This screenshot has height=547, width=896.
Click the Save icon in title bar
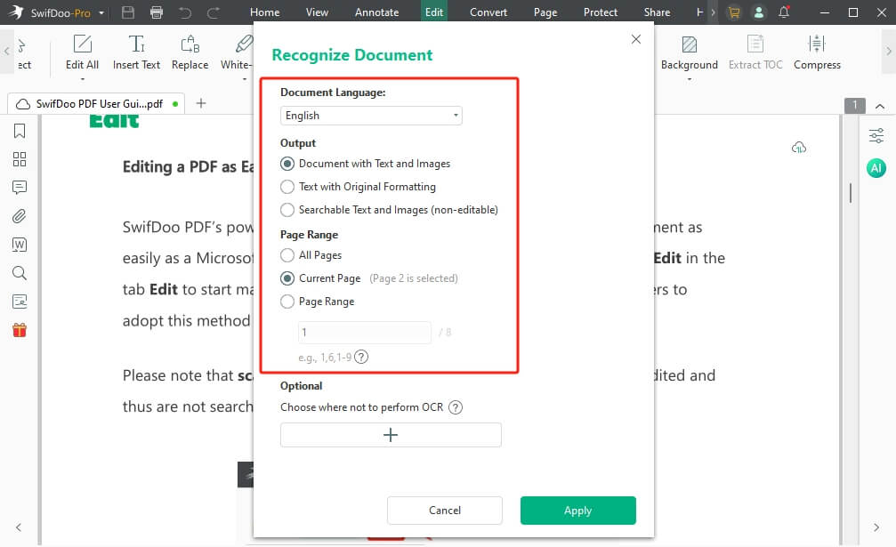[128, 12]
